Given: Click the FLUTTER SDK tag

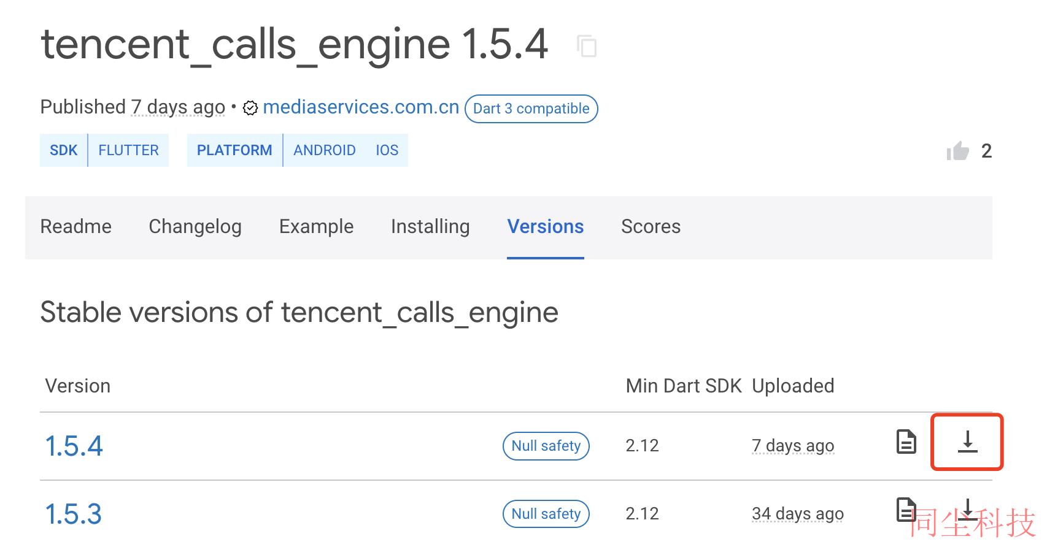Looking at the screenshot, I should 128,150.
